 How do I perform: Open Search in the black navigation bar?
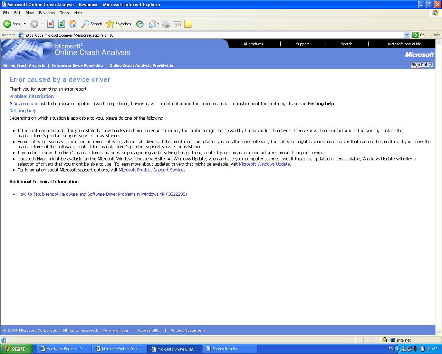[347, 44]
